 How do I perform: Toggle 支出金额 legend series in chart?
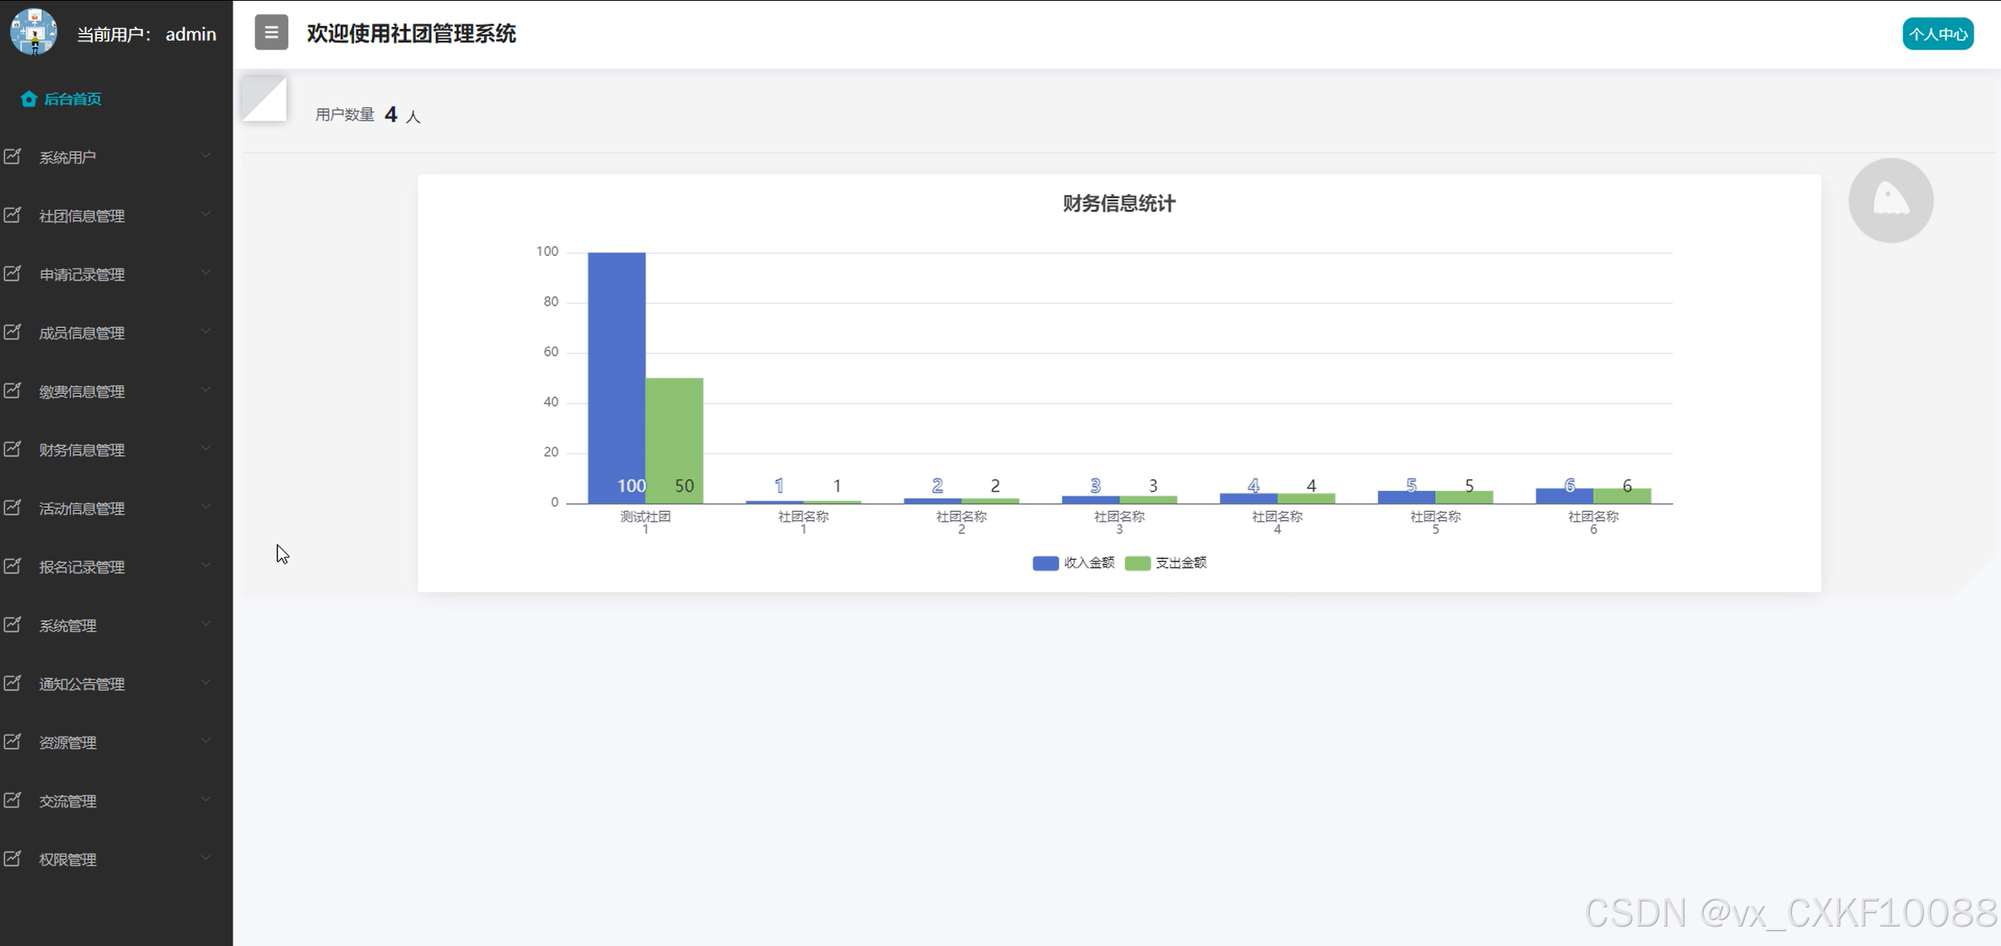coord(1180,563)
